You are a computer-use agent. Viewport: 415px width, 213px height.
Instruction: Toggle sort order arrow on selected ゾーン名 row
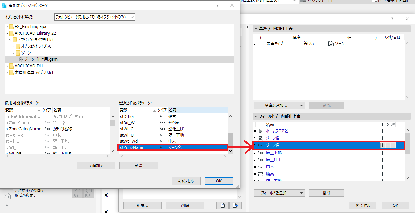[x=382, y=145]
